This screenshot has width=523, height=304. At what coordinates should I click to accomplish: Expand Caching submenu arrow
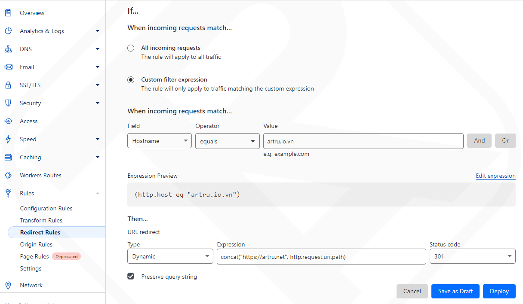(98, 157)
